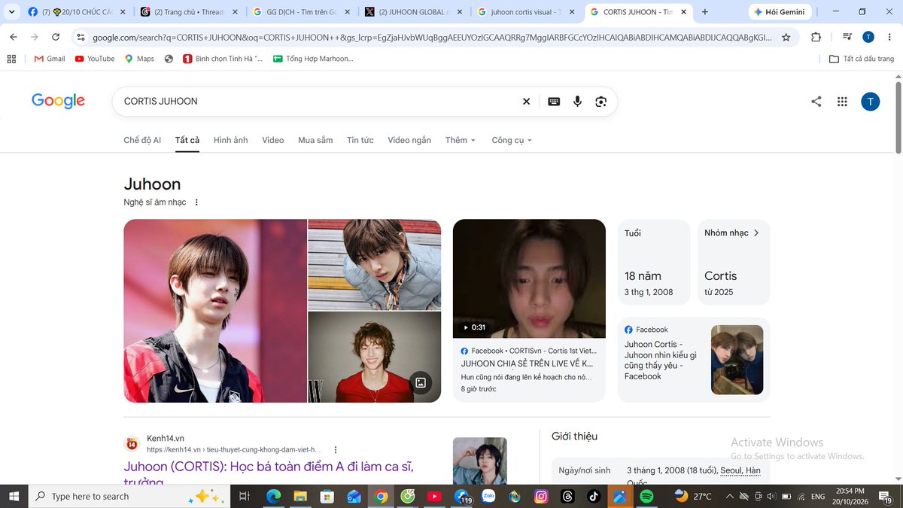Open the Tất cả dấu trang folder
The width and height of the screenshot is (903, 508).
coord(862,59)
